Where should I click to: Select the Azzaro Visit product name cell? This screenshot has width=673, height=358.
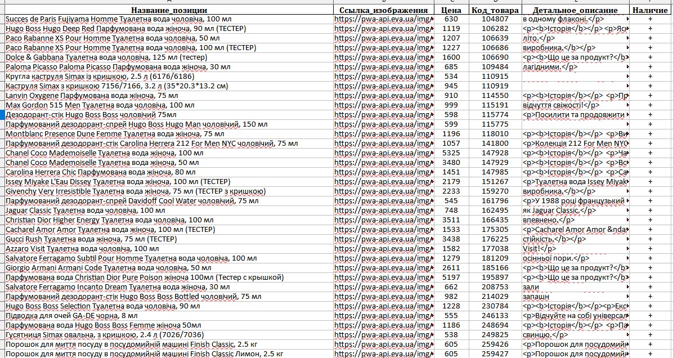(169, 249)
